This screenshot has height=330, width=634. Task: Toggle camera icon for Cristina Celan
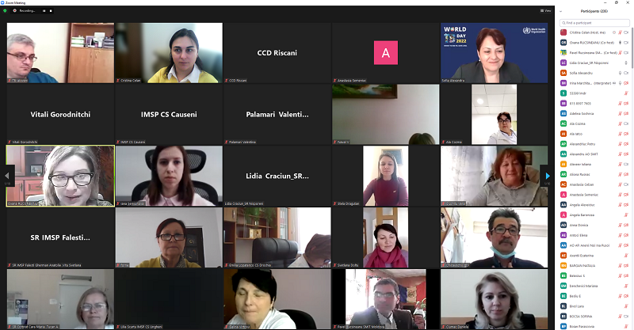pyautogui.click(x=626, y=32)
